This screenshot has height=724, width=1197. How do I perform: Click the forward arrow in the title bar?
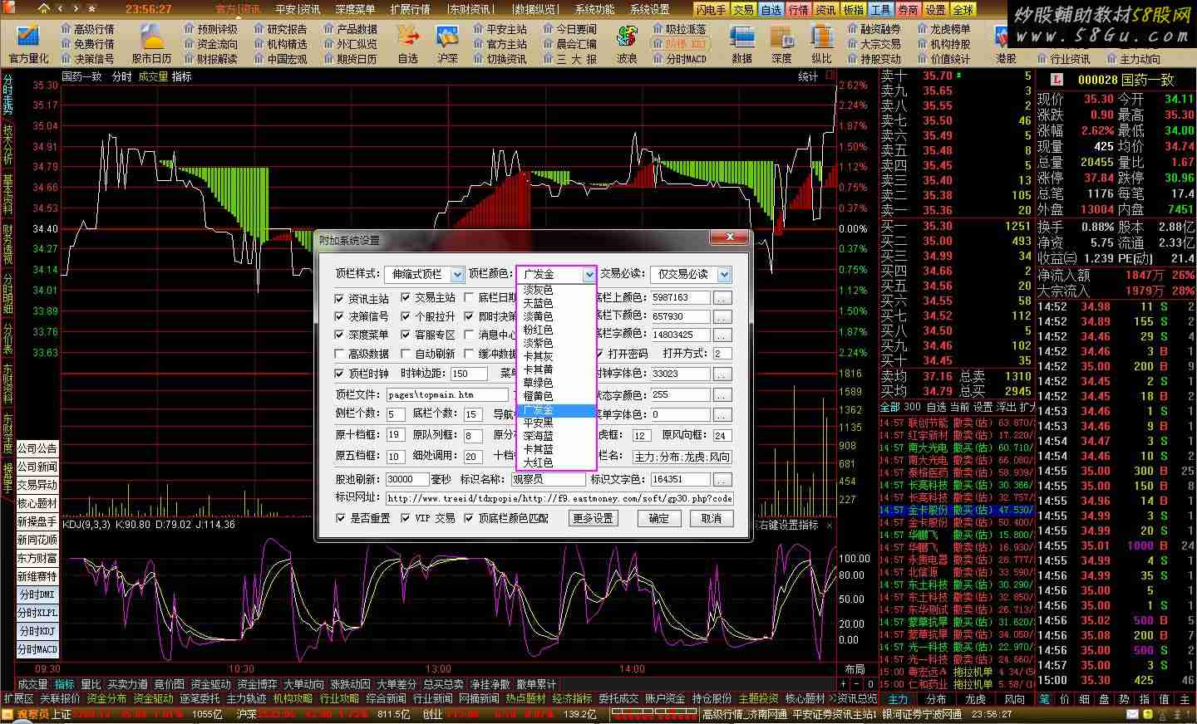(x=76, y=9)
